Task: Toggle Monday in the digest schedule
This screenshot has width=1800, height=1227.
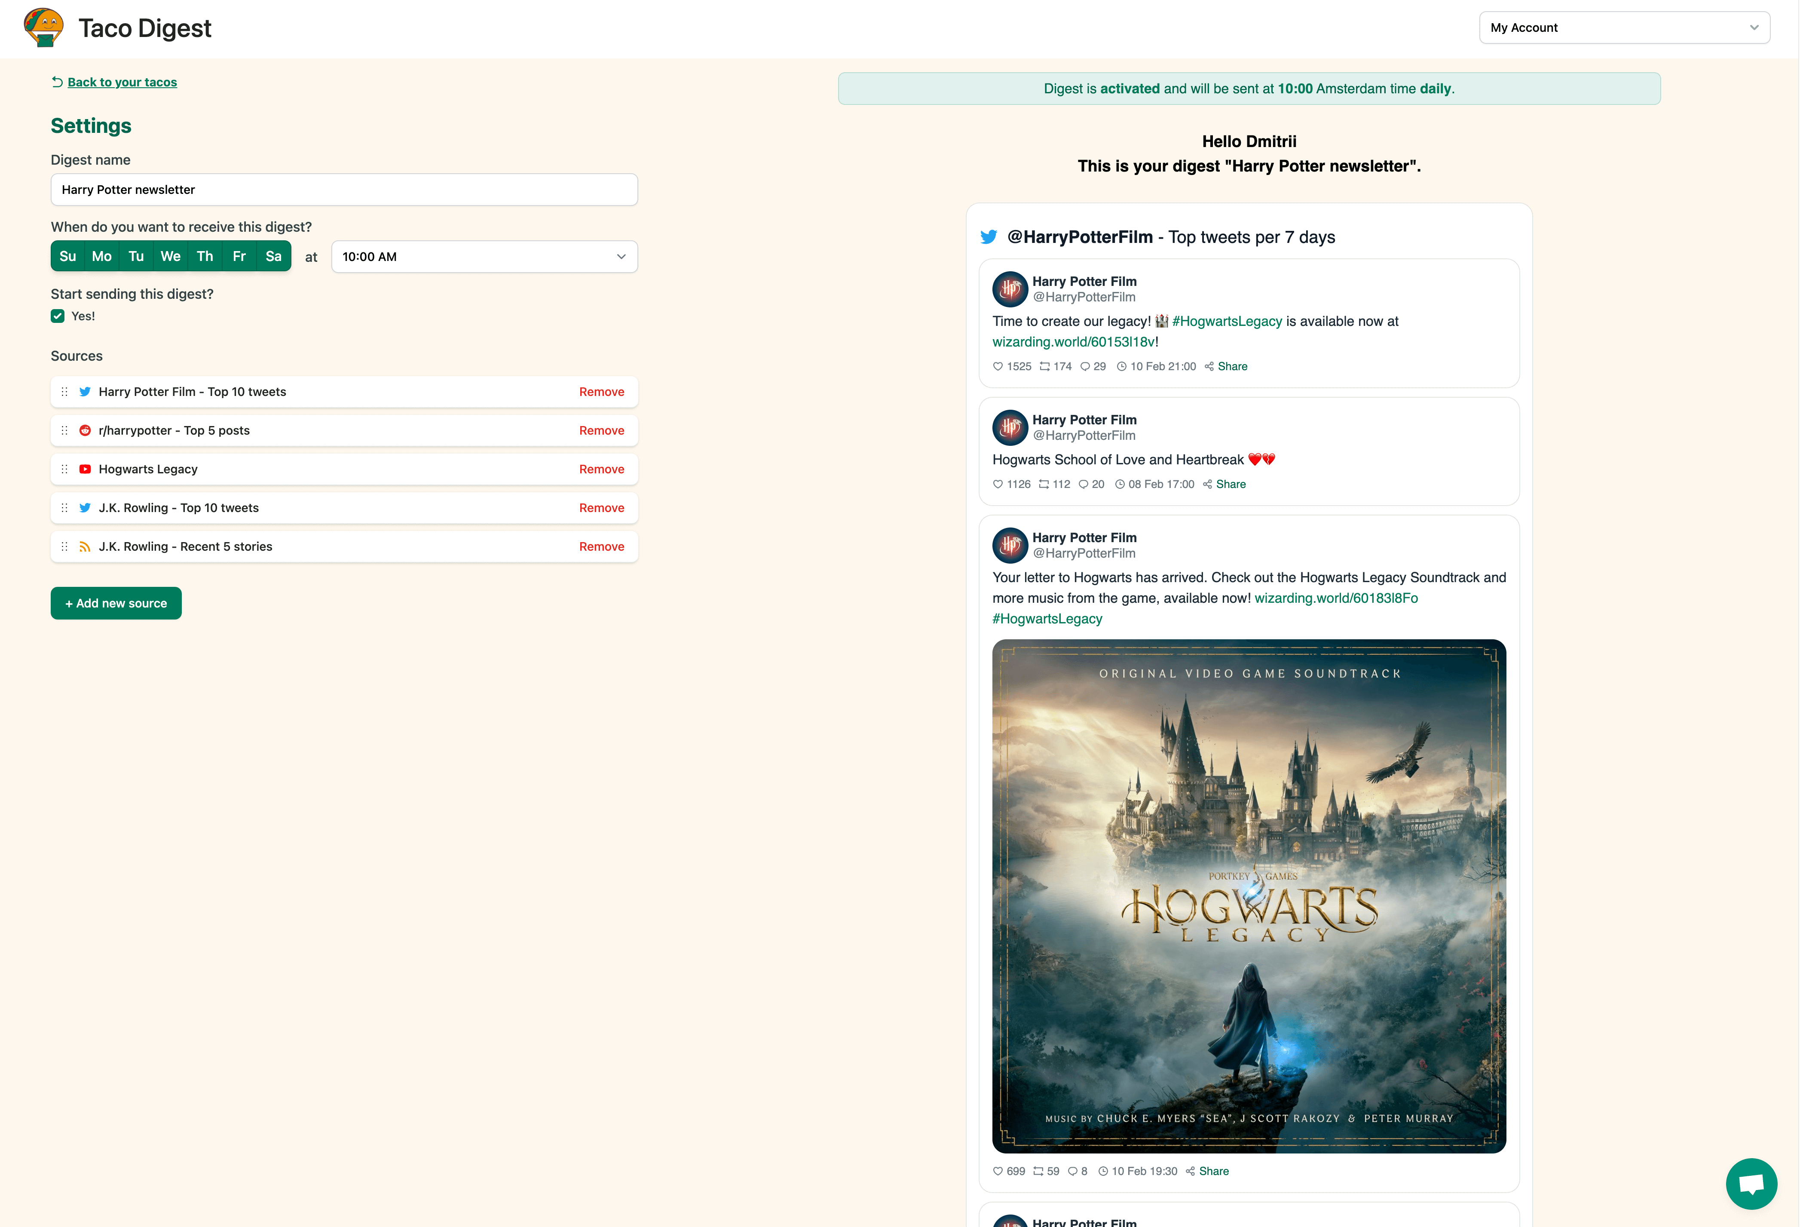Action: click(102, 256)
